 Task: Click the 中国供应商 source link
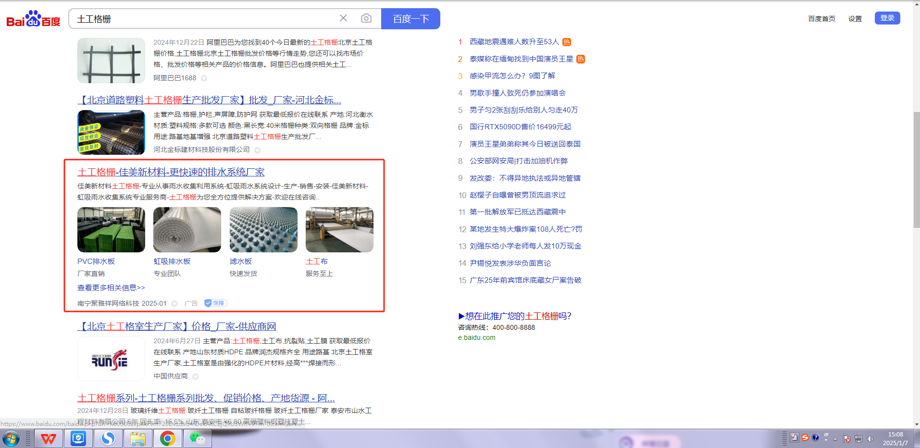coord(171,376)
